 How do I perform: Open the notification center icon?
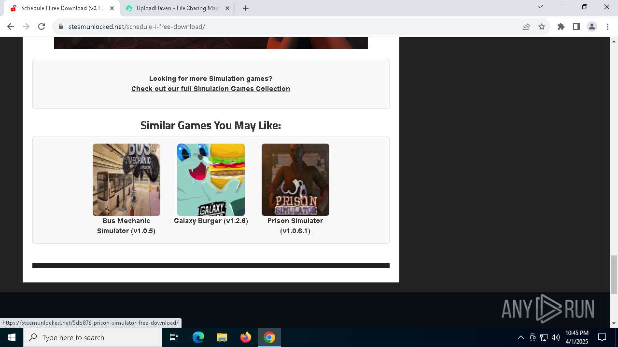[x=602, y=337]
